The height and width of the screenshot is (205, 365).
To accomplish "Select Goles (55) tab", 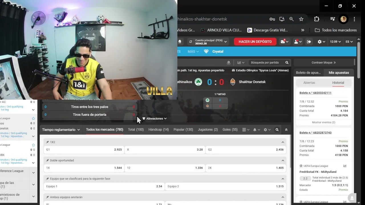I will (x=230, y=130).
